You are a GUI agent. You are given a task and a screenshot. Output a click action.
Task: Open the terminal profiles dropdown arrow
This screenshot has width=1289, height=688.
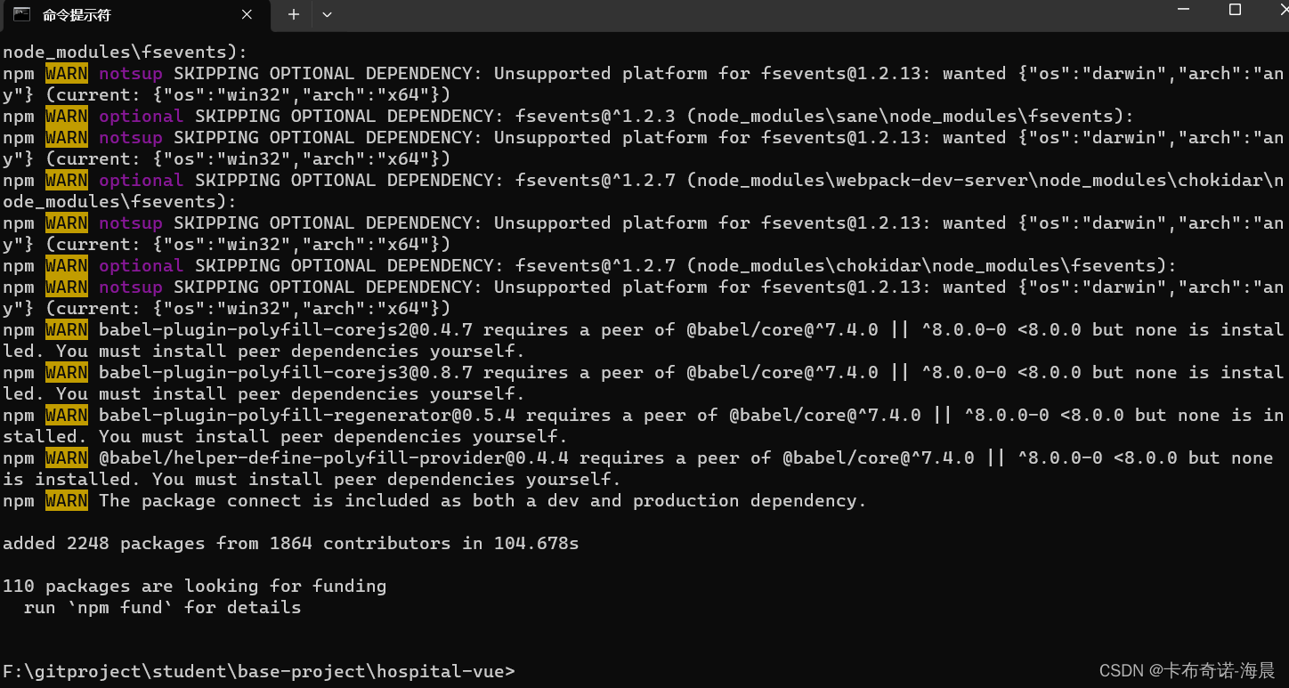pos(326,15)
